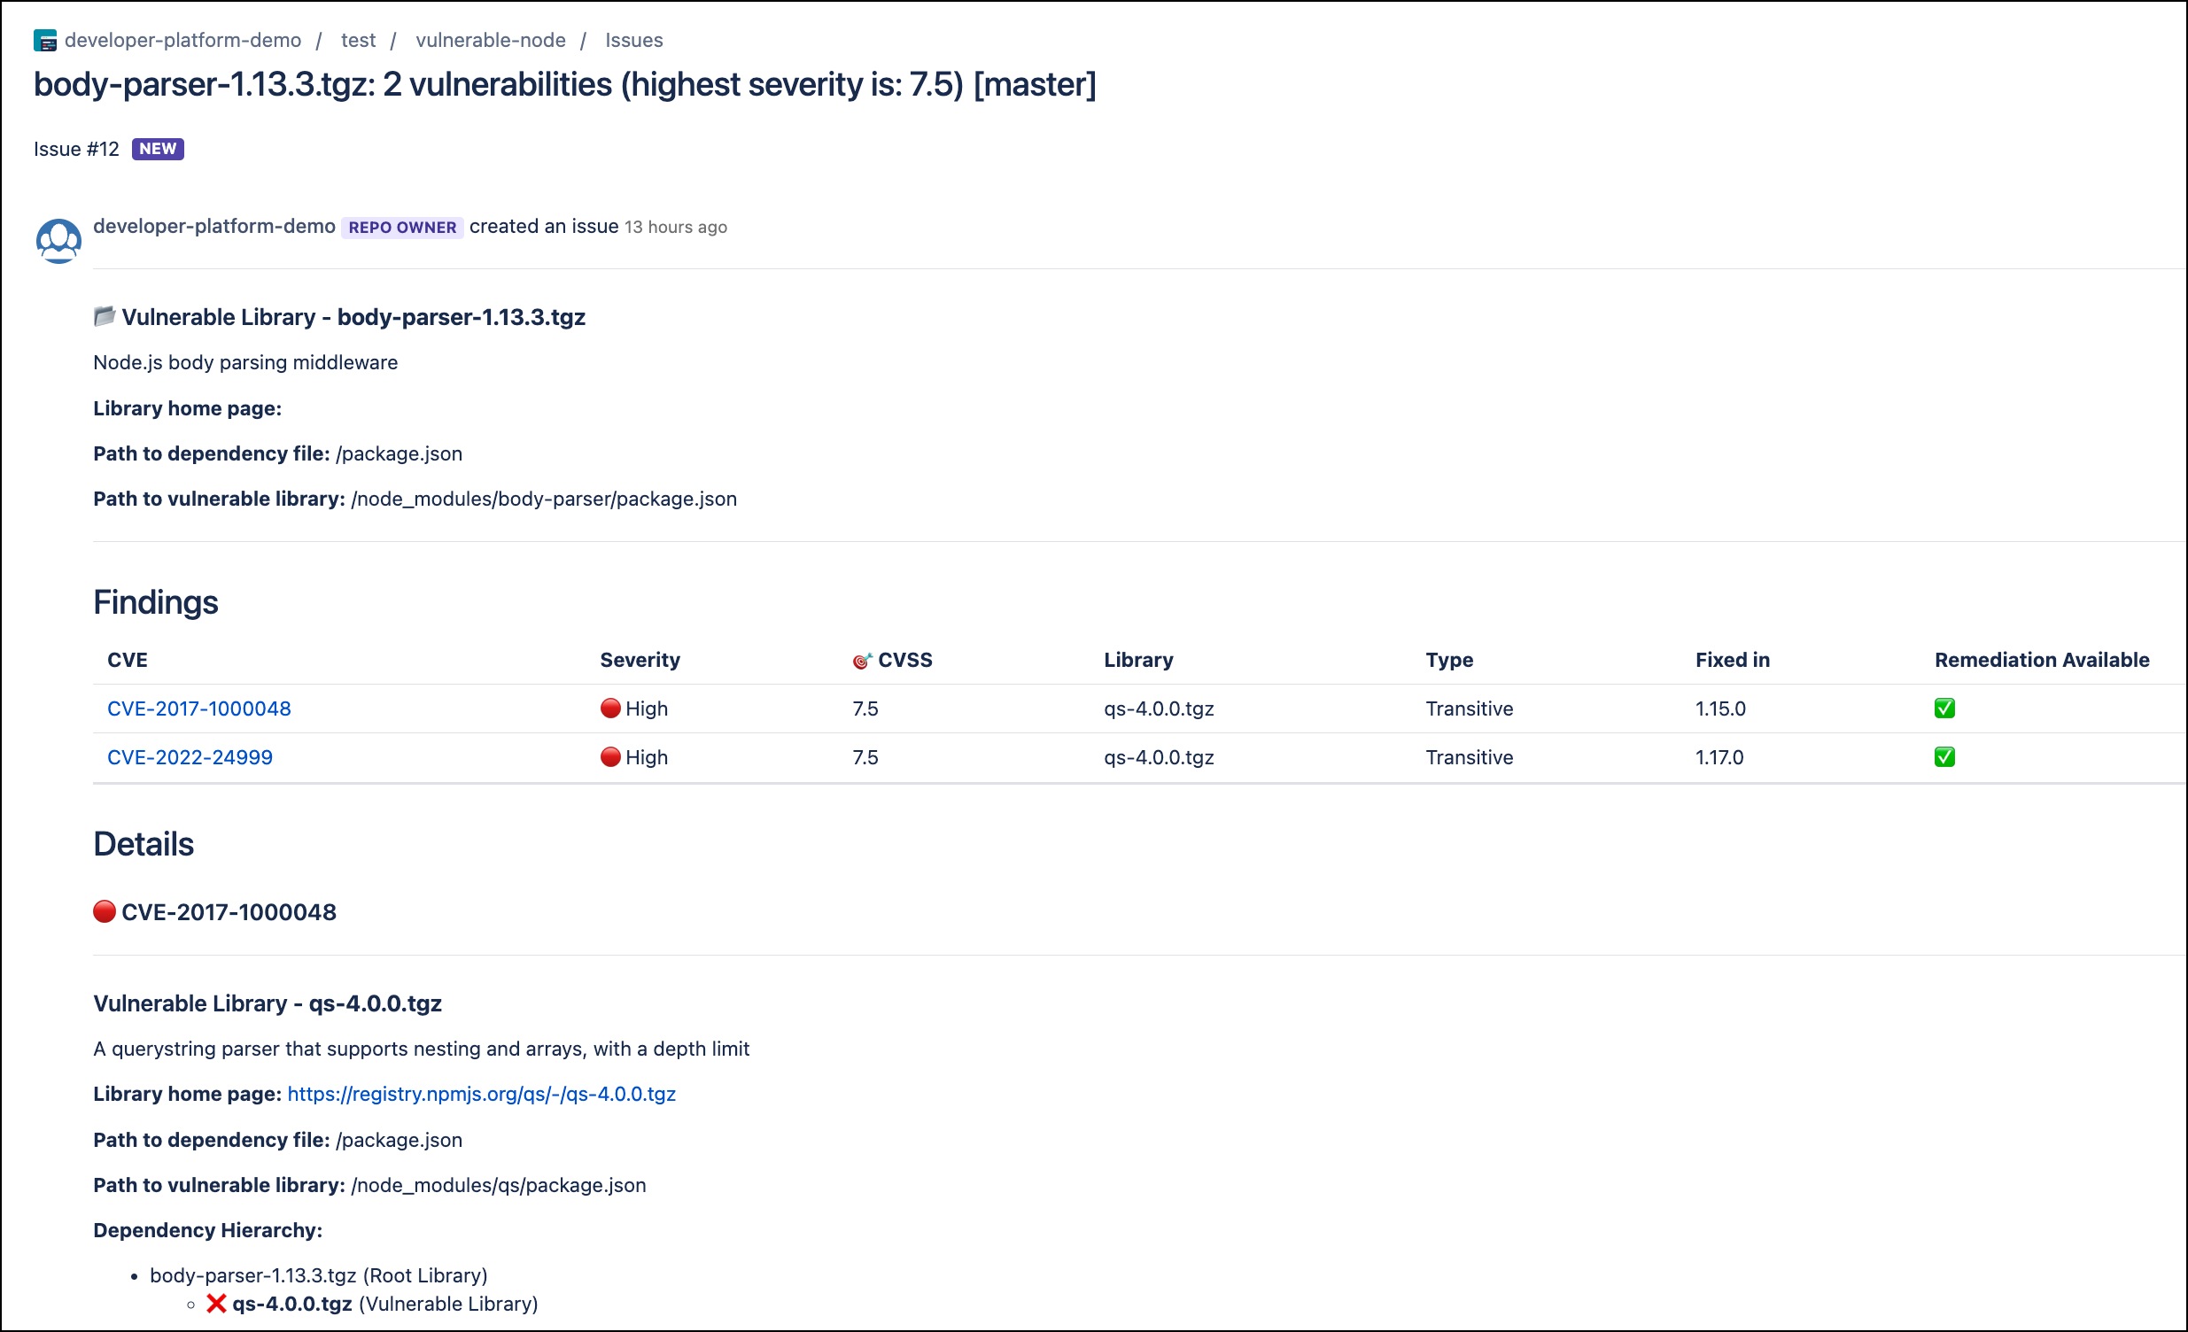Click the target icon beside CVSS header
Image resolution: width=2188 pixels, height=1332 pixels.
pos(862,661)
